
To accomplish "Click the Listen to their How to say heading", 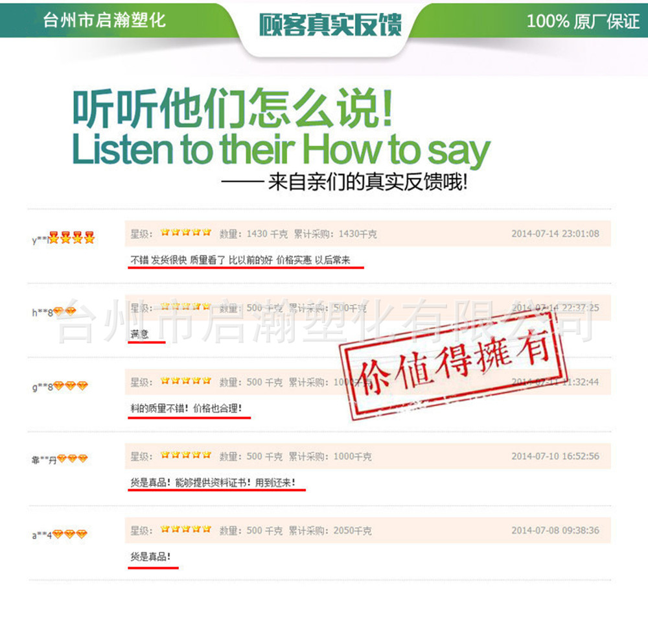I will point(281,150).
